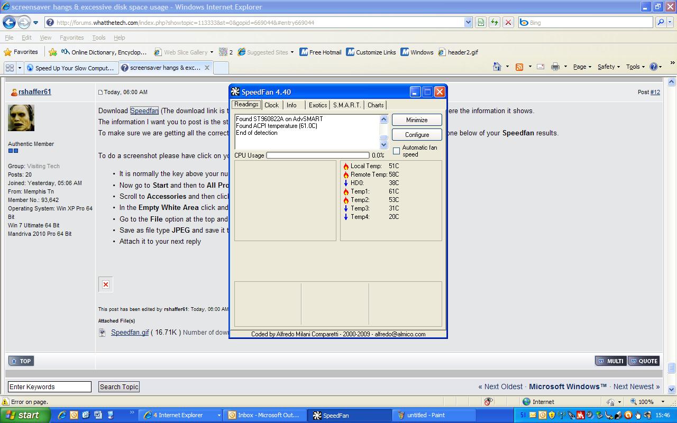This screenshot has height=423, width=677.
Task: Open the S.M.A.R.T. tab in SpeedFan
Action: (347, 105)
